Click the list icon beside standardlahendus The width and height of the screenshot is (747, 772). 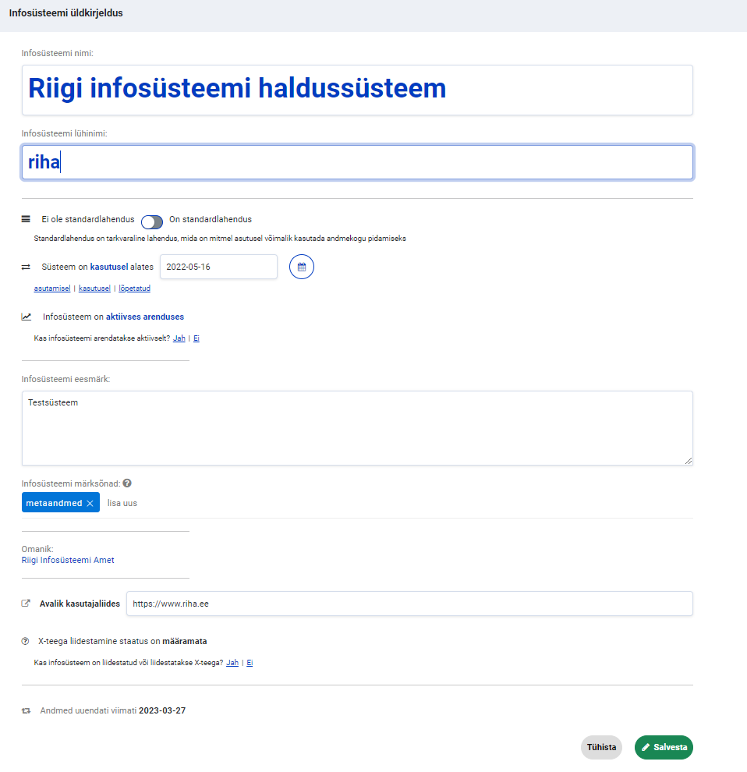[x=26, y=219]
